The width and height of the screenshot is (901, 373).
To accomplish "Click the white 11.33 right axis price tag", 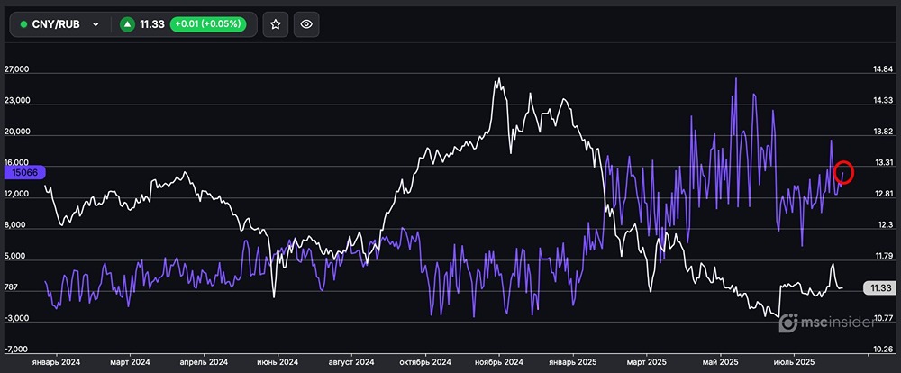I will [x=877, y=287].
